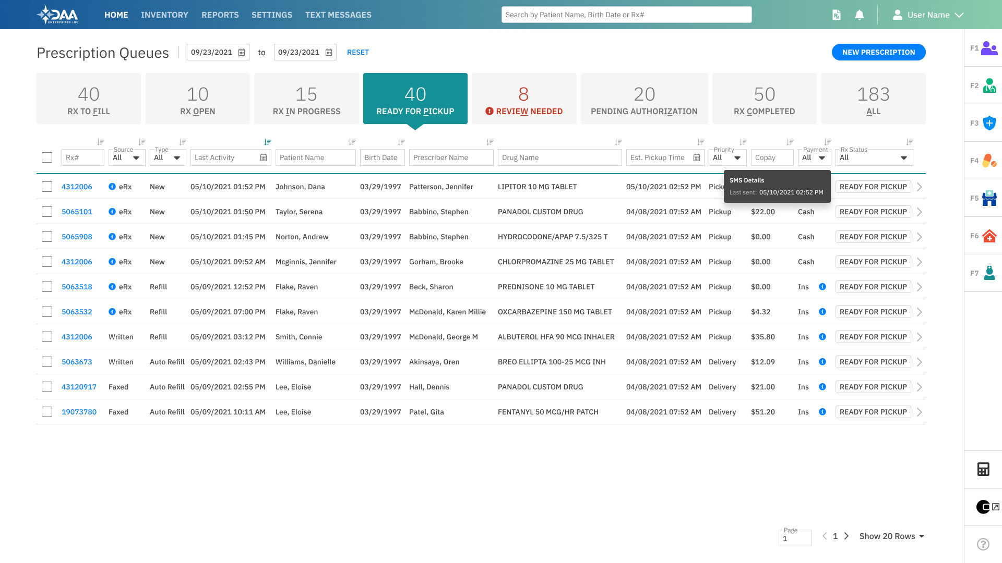Click the NEW PRESCRIPTION button
This screenshot has width=1002, height=563.
coord(878,52)
